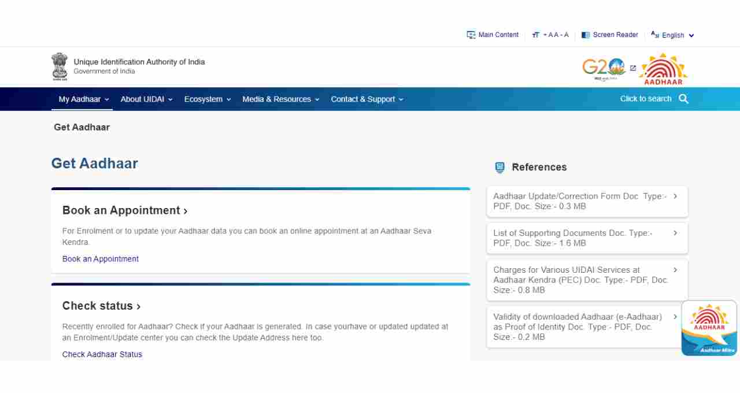
Task: Click the Aadhaar logo in header
Action: (x=663, y=69)
